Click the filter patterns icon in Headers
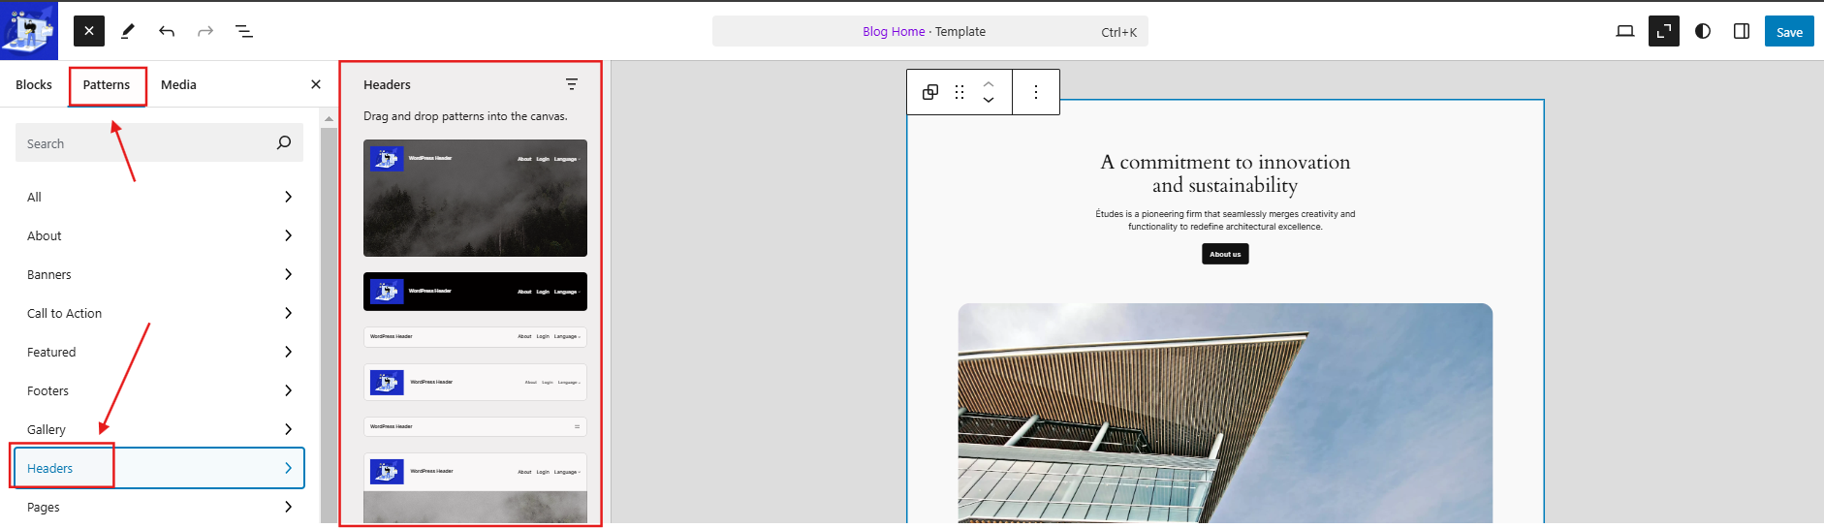The width and height of the screenshot is (1824, 528). [x=572, y=84]
